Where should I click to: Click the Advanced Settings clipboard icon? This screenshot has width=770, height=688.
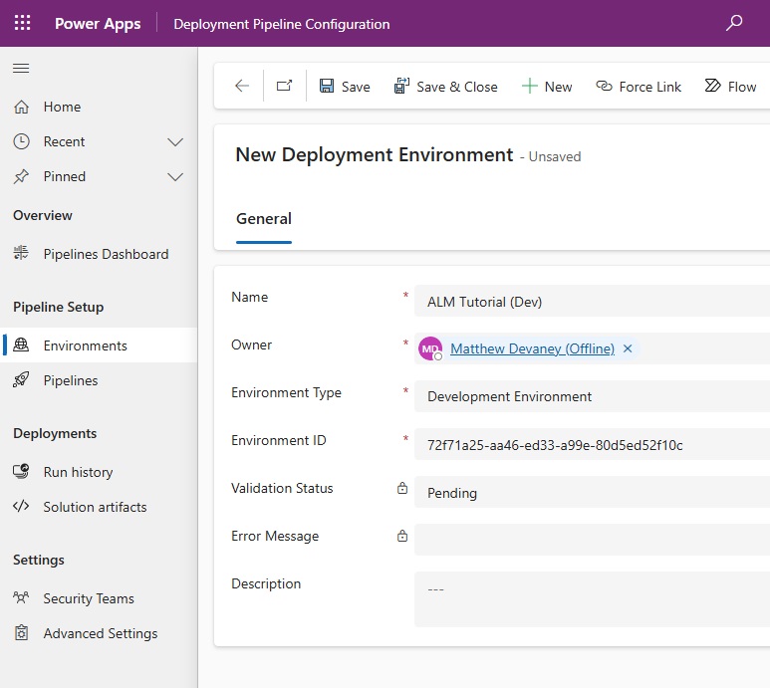pos(21,633)
